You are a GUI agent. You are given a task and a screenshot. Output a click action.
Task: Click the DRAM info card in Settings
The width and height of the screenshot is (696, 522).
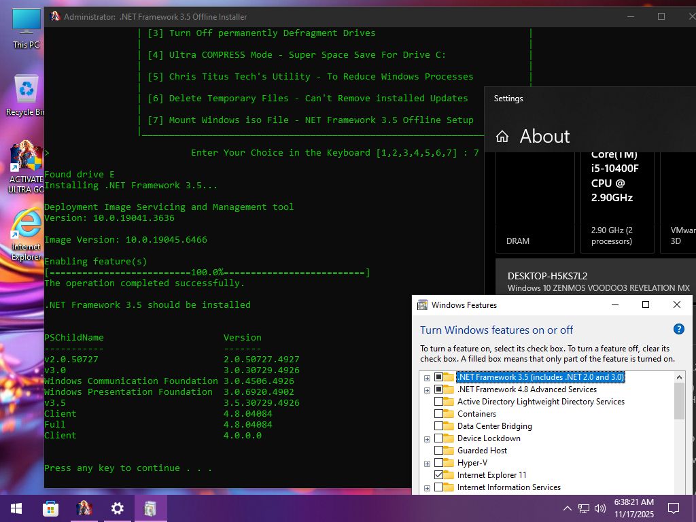click(x=535, y=203)
